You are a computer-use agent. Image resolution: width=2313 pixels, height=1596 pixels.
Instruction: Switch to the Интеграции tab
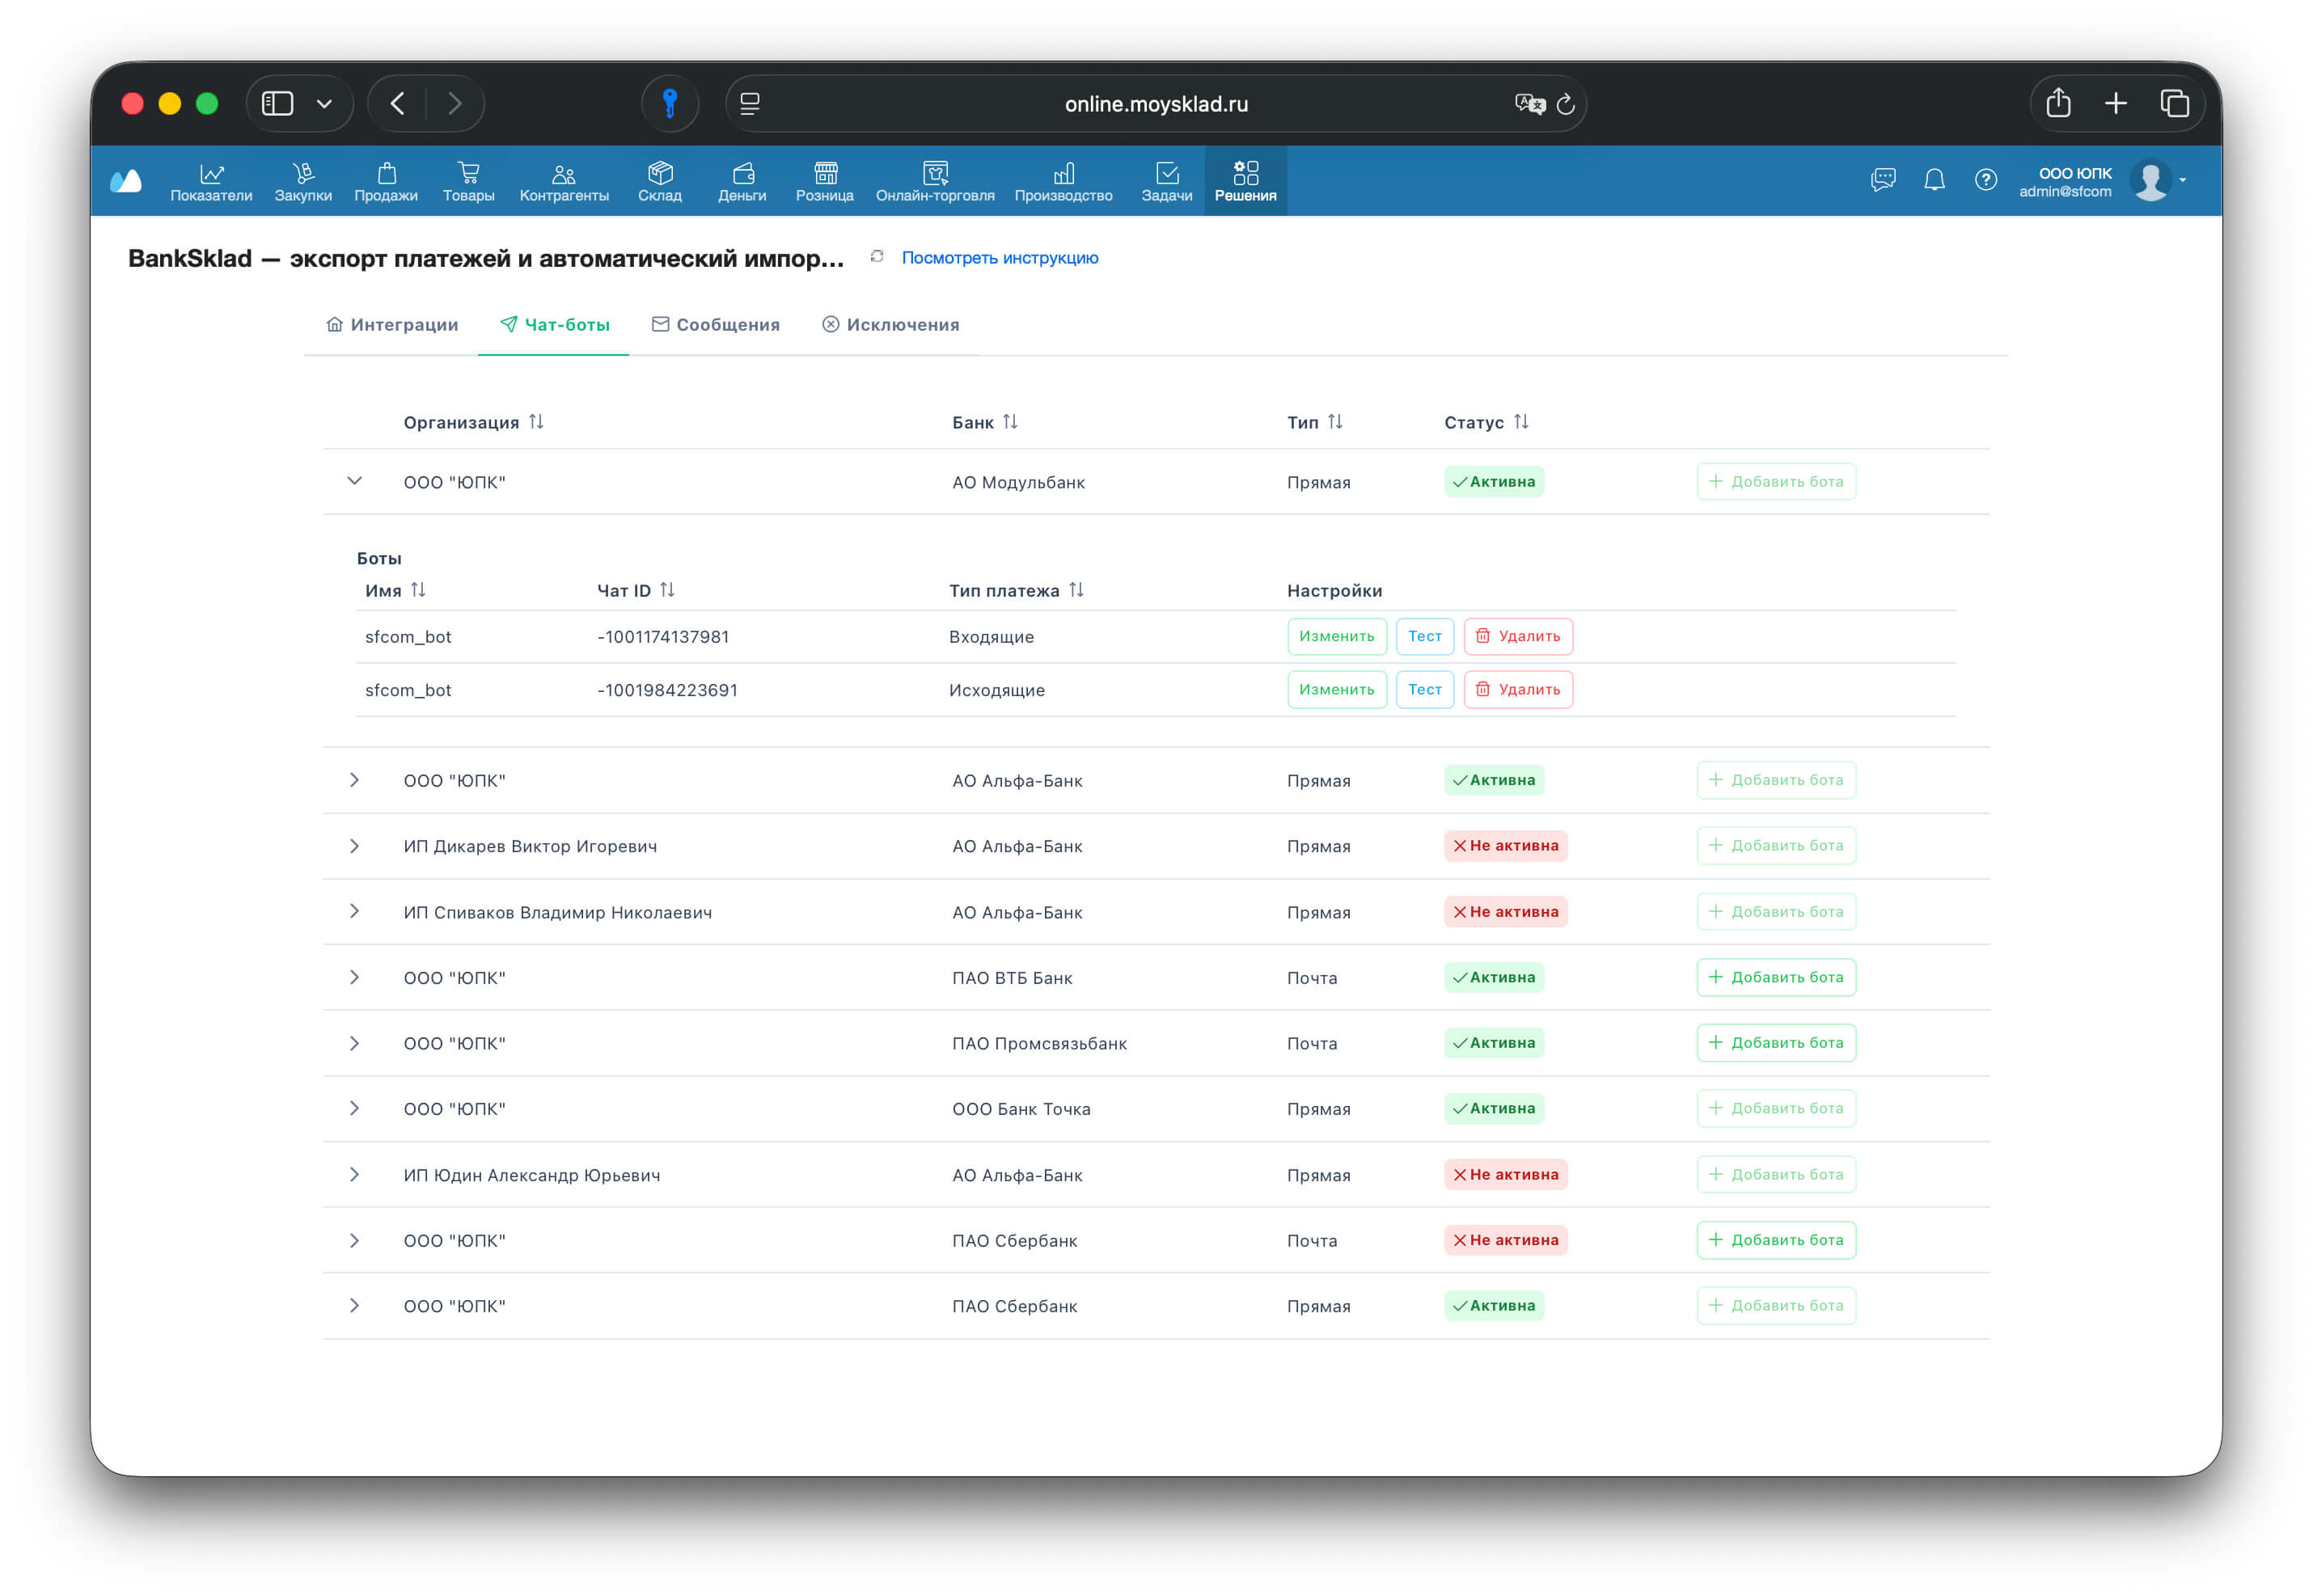392,325
